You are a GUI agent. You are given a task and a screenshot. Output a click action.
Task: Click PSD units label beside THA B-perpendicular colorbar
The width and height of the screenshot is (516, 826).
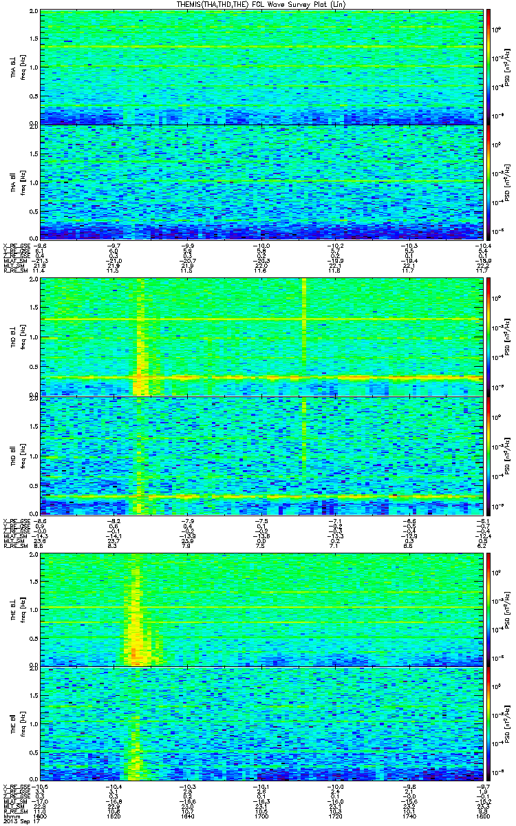click(x=507, y=67)
